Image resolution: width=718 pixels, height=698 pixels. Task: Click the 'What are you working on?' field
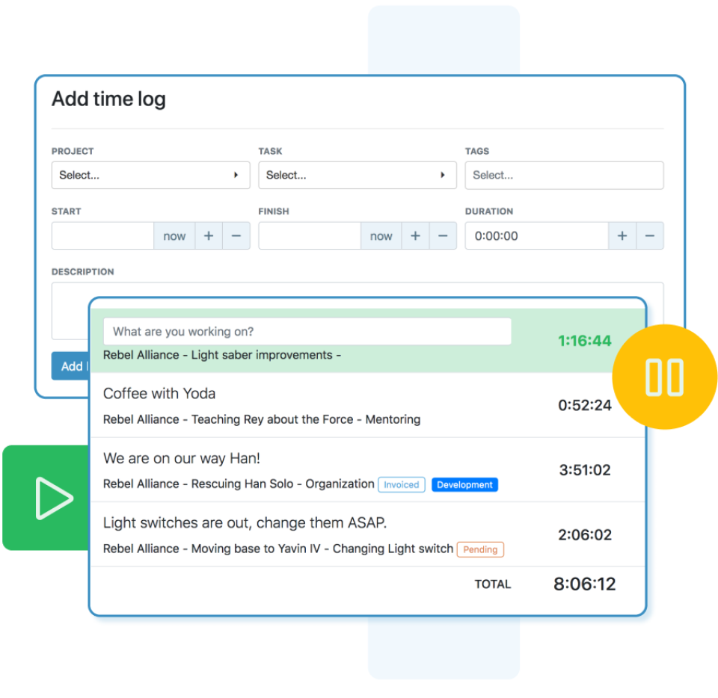coord(307,332)
